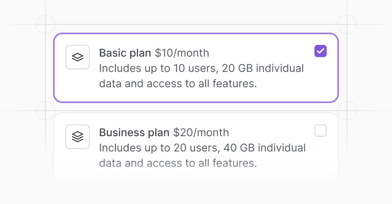The width and height of the screenshot is (392, 204).
Task: Click "Includes up to 10 users" description
Action: point(159,68)
